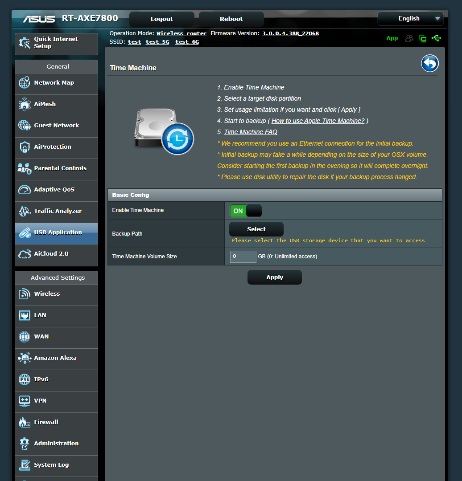Click the USB Application drive icon

[x=24, y=232]
